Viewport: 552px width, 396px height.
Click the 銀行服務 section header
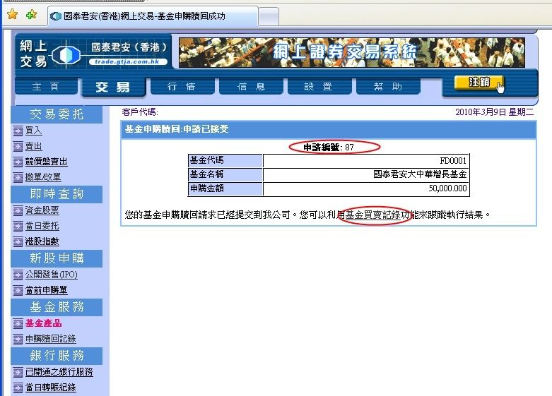tap(57, 356)
